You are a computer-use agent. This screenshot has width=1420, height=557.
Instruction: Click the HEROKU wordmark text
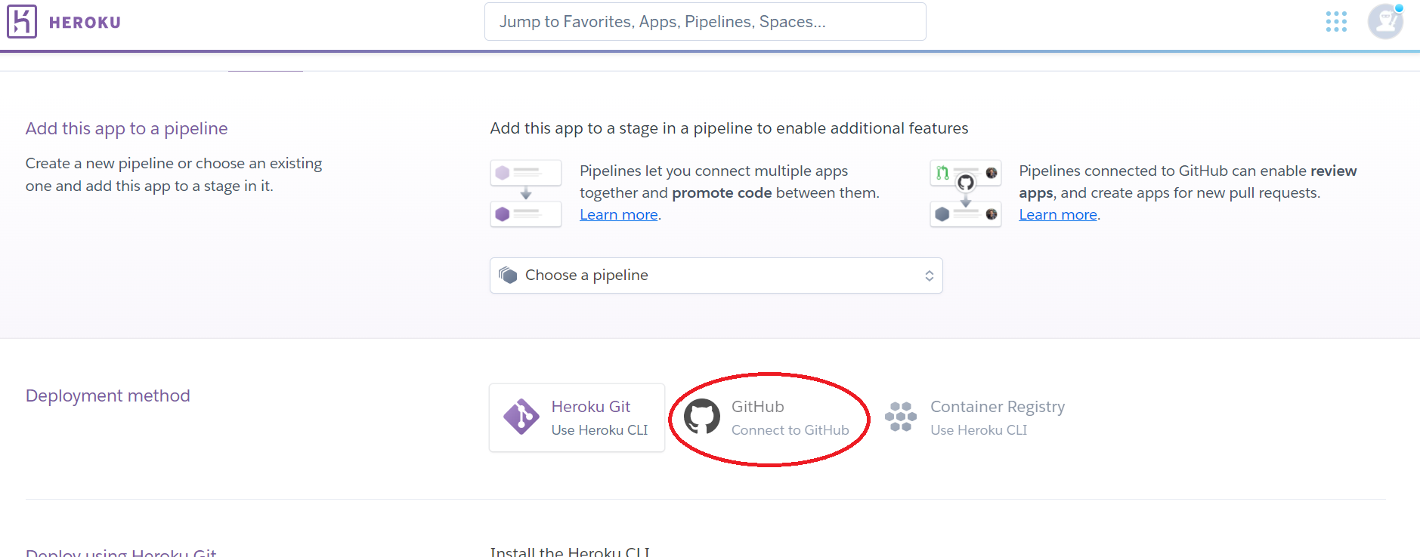point(85,23)
